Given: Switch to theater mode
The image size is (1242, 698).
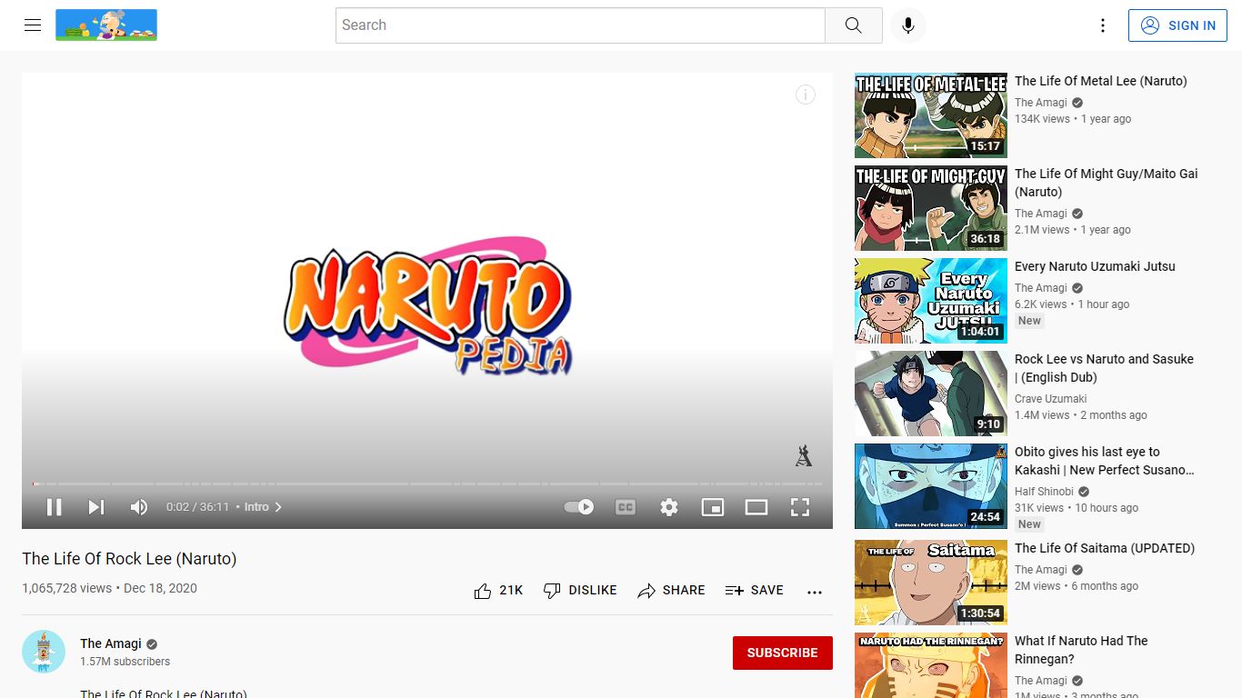Looking at the screenshot, I should pyautogui.click(x=756, y=507).
